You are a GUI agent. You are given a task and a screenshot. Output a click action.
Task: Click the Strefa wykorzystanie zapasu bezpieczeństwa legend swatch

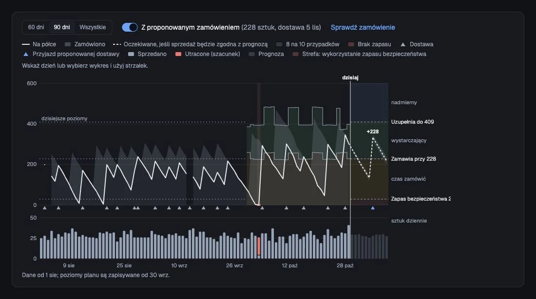[296, 54]
